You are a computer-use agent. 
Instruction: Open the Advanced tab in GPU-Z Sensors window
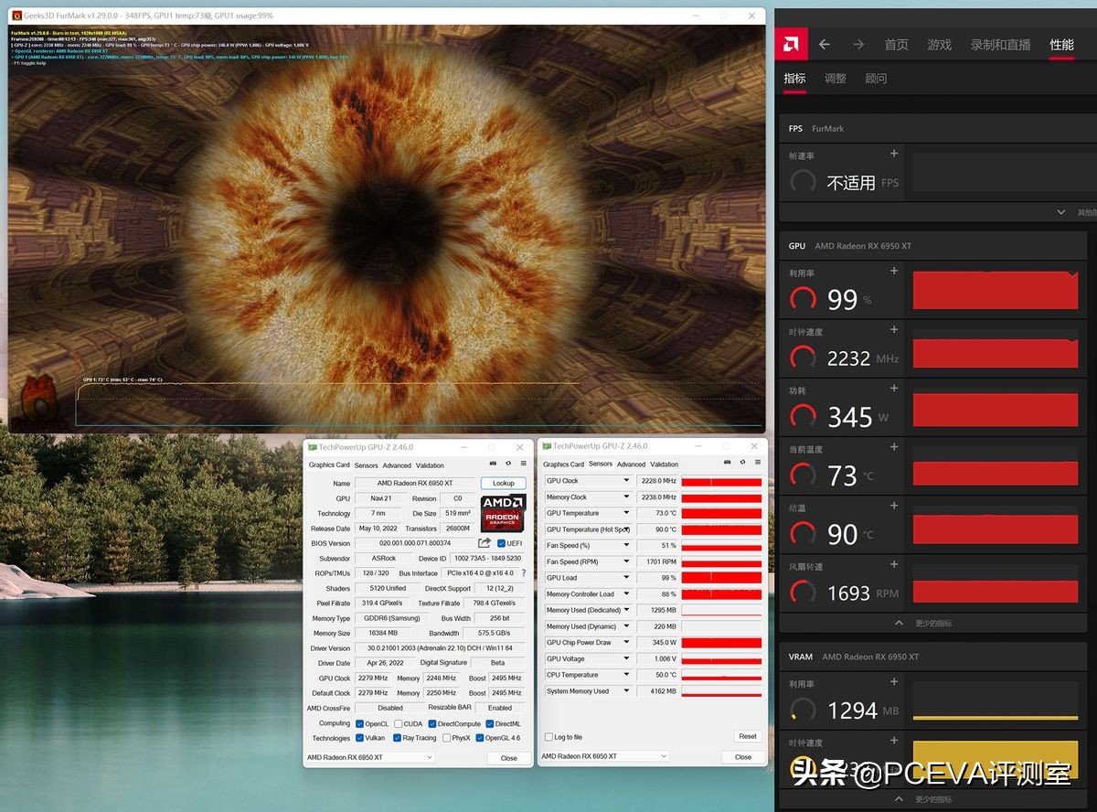631,465
